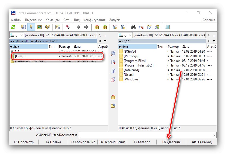Click the F4 Правка button

53,142
